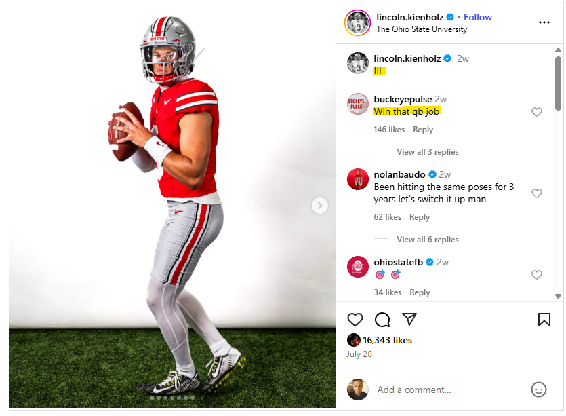Share post via paper plane icon
566x416 pixels.
pyautogui.click(x=409, y=319)
